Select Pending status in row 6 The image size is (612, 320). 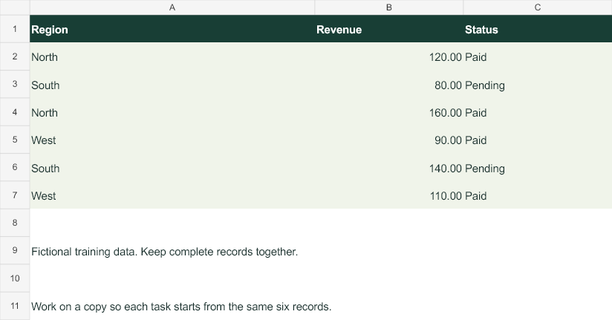[x=538, y=167]
